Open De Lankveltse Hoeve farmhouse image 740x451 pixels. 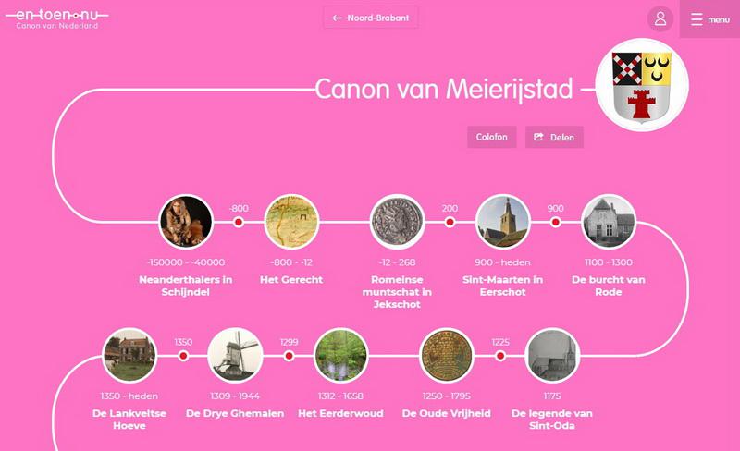[x=129, y=356]
